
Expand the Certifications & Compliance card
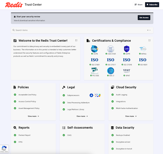pyautogui.click(x=149, y=40)
